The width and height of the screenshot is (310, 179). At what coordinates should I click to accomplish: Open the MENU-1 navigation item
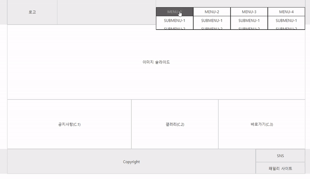(x=175, y=12)
